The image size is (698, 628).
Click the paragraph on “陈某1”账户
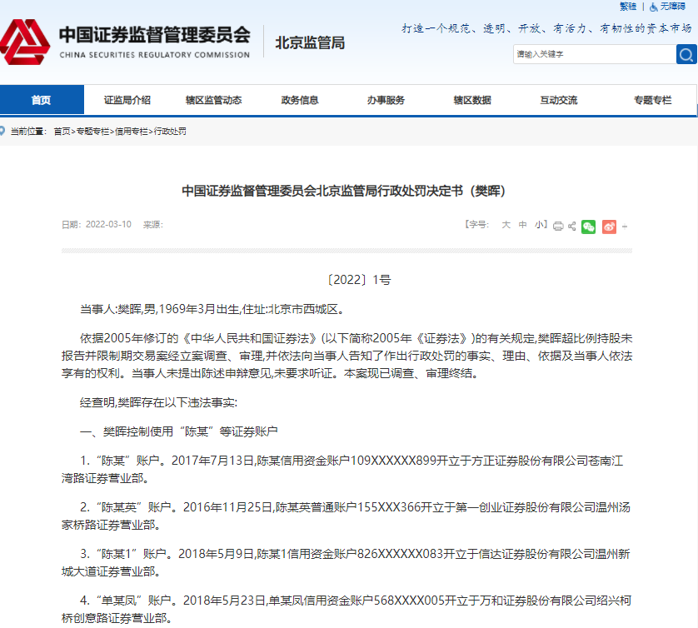tap(346, 563)
